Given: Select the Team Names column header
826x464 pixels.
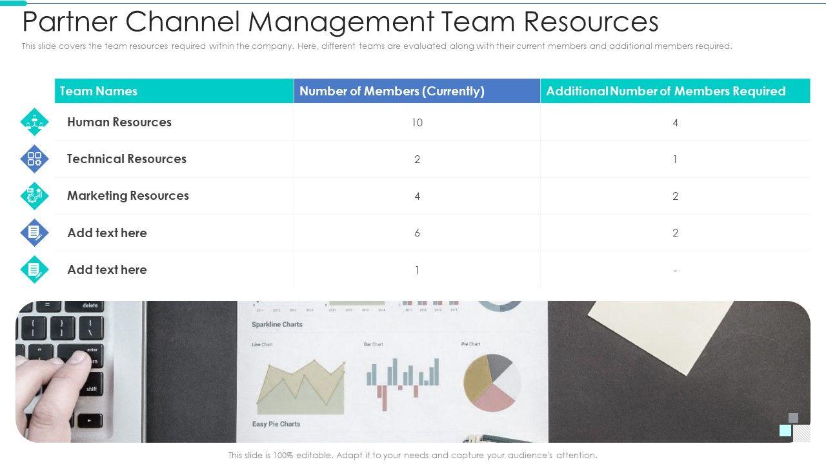Looking at the screenshot, I should point(99,91).
